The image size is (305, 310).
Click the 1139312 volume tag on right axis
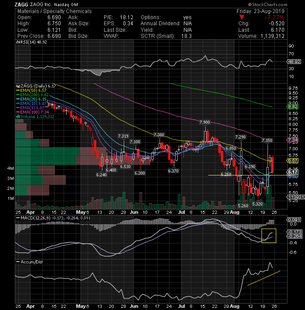(296, 197)
